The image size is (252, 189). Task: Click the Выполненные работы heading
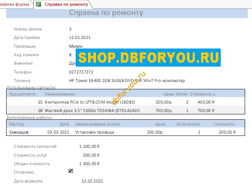pos(29,117)
